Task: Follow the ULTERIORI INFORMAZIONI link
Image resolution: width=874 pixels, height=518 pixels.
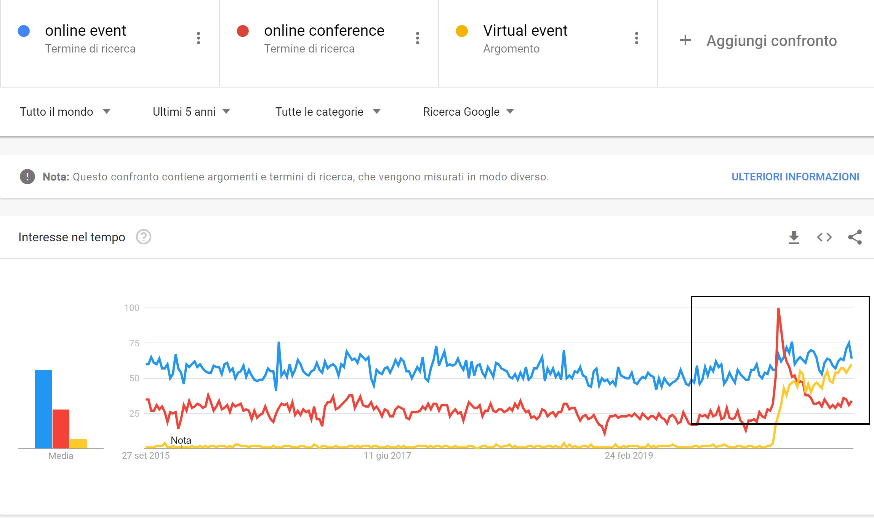Action: click(795, 177)
